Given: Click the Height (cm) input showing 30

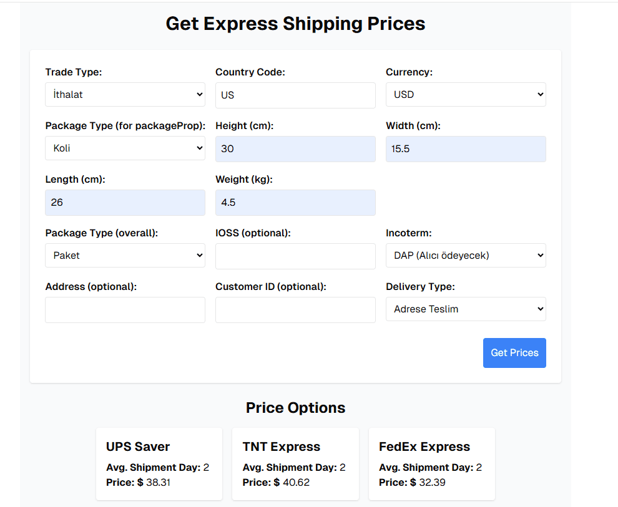Looking at the screenshot, I should click(295, 148).
